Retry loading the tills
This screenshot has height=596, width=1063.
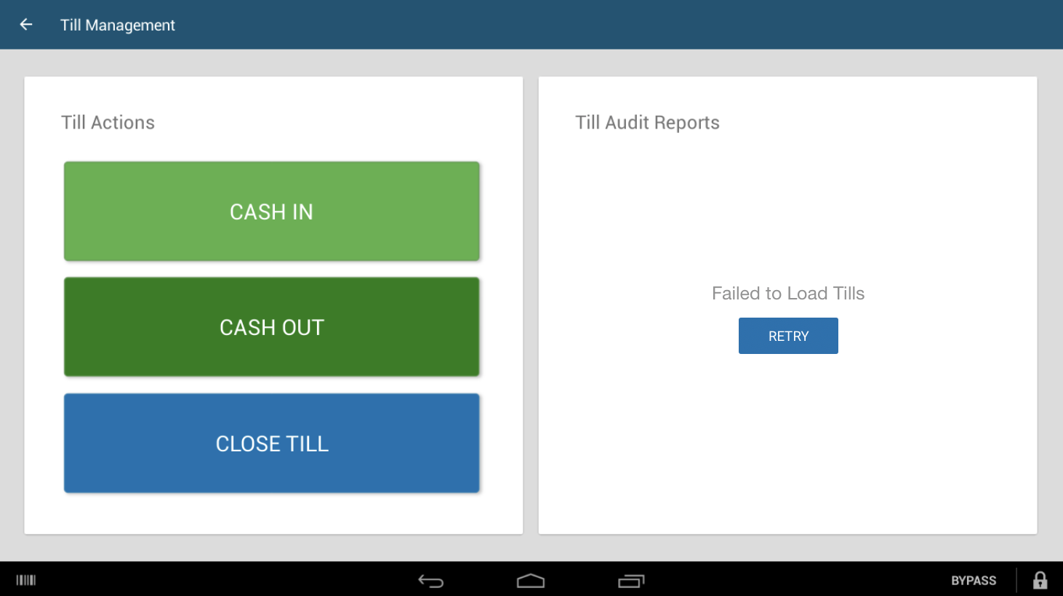(788, 336)
